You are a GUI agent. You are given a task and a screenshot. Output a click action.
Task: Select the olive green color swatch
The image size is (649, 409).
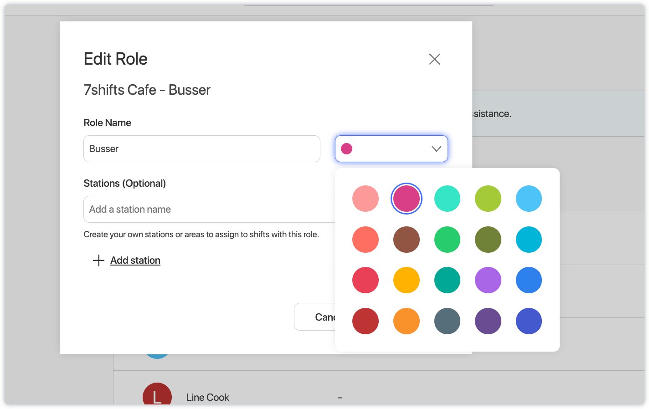[488, 240]
